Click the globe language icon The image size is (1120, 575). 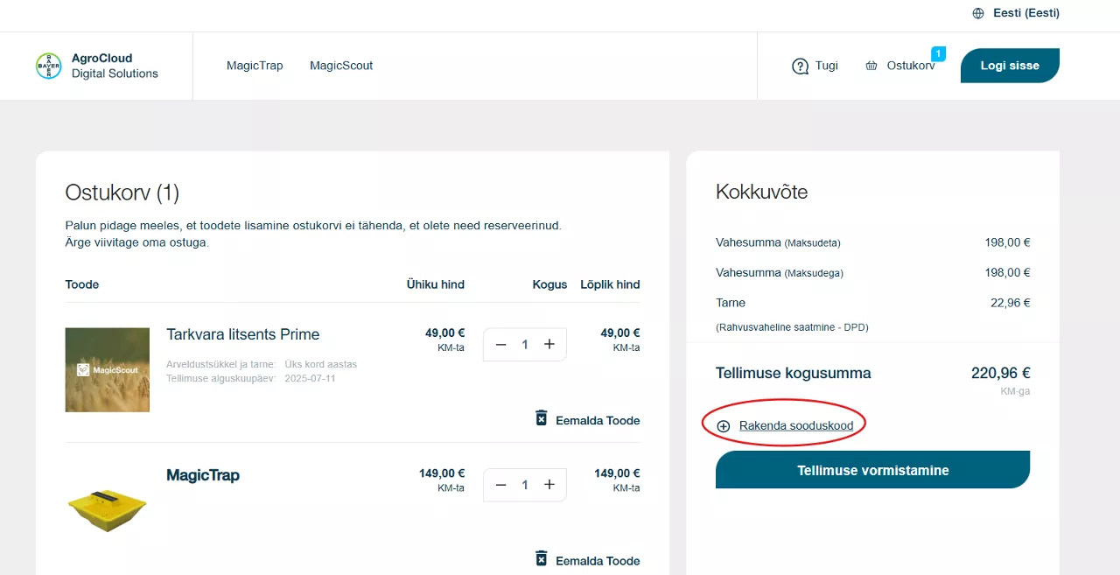pyautogui.click(x=978, y=13)
